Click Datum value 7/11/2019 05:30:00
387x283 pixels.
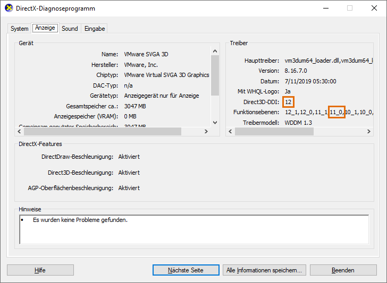tap(310, 81)
